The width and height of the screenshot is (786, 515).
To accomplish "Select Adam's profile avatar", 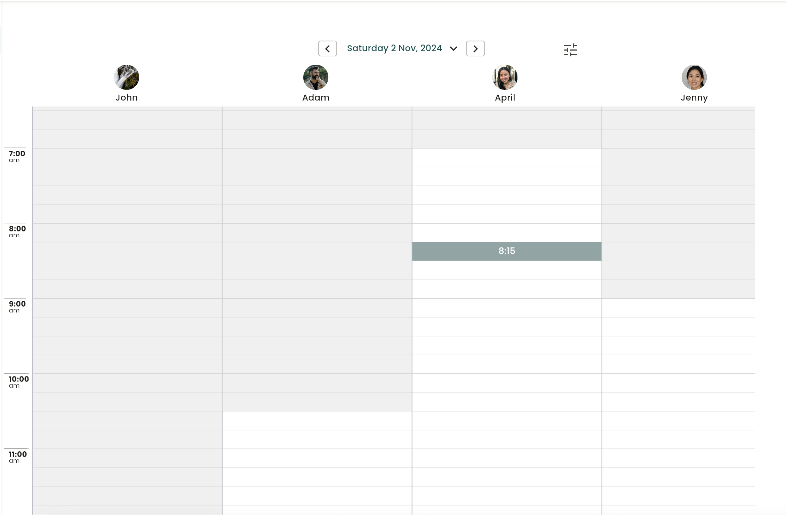I will [x=315, y=77].
